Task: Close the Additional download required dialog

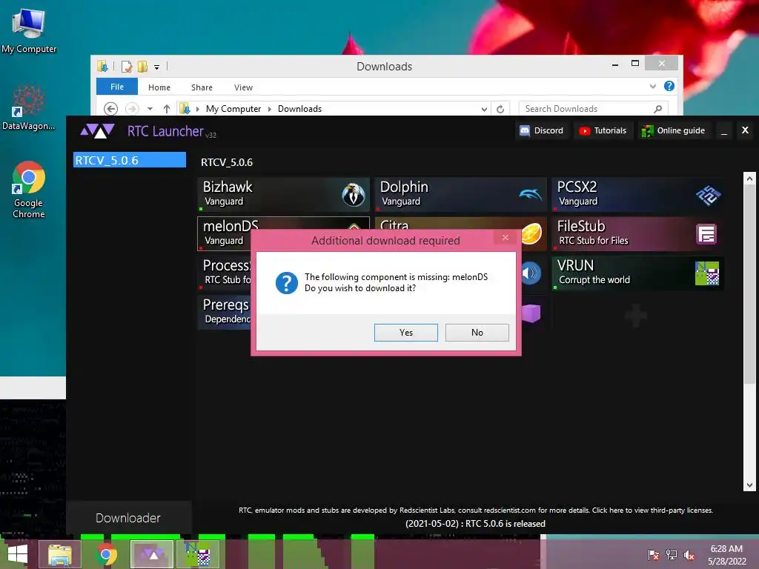Action: pos(505,237)
